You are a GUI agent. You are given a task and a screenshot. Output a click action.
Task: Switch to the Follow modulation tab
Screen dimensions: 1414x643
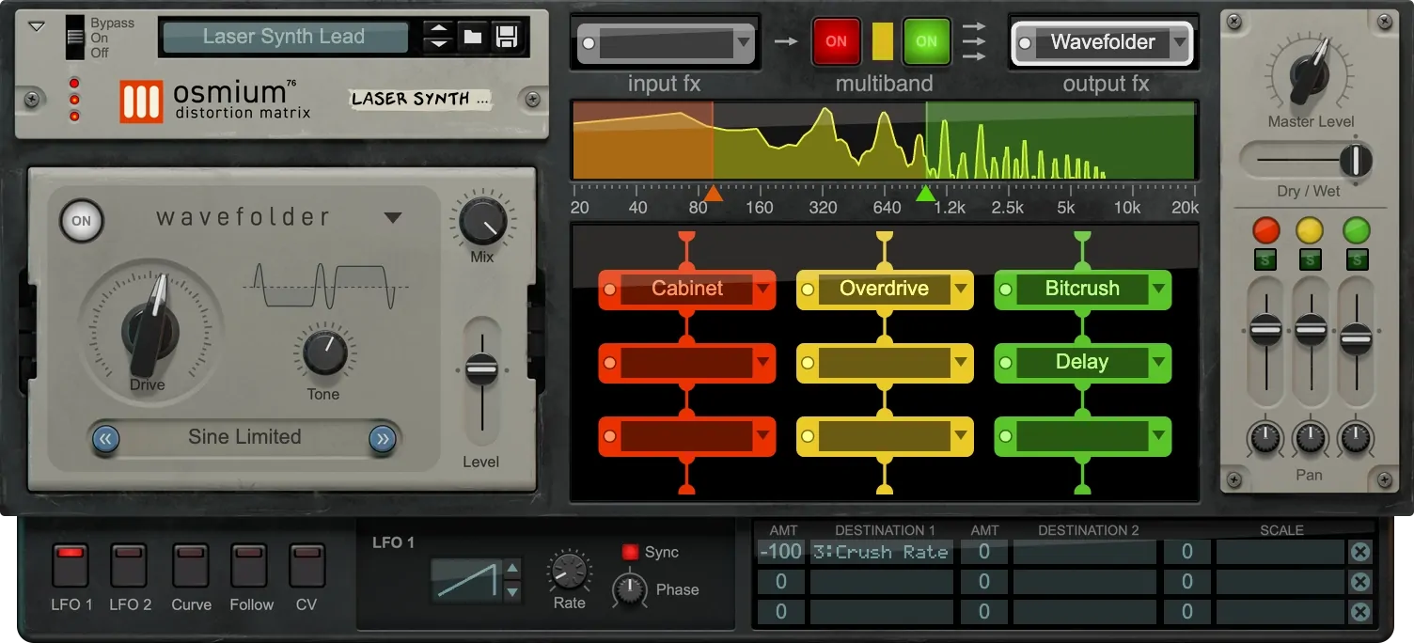coord(250,566)
